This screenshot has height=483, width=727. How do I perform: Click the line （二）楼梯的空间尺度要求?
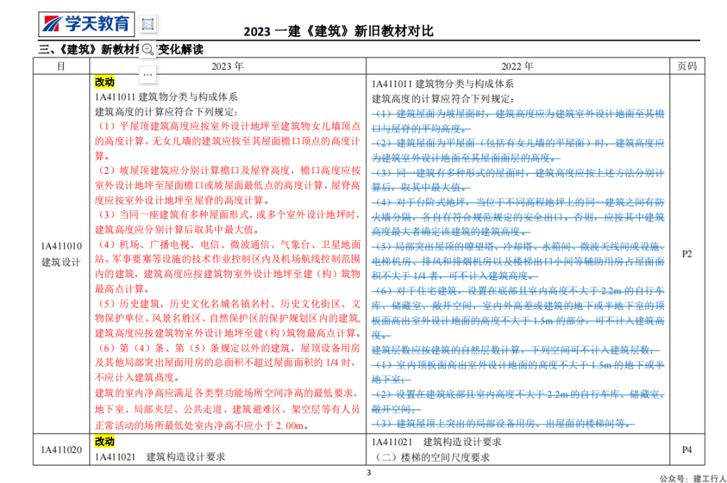coord(431,458)
